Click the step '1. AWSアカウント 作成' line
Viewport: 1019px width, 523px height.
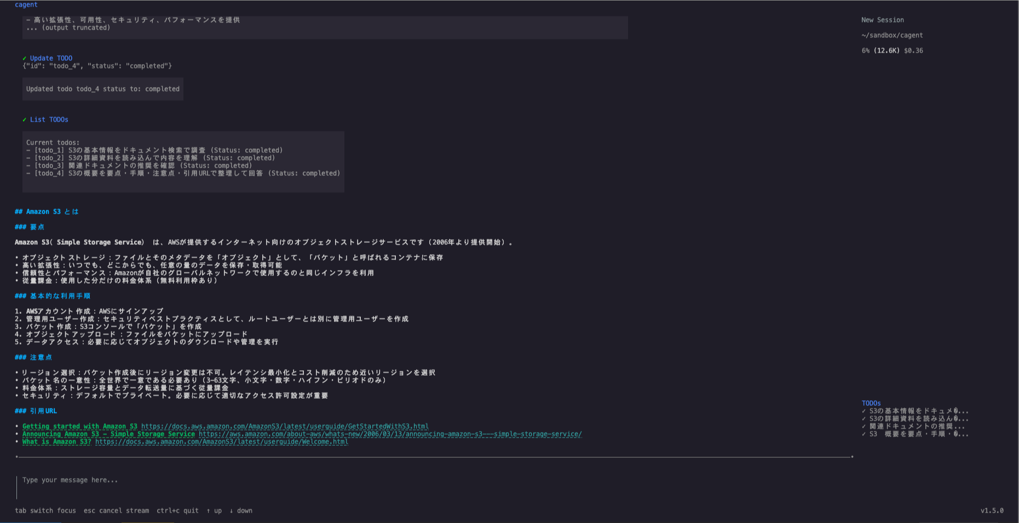(89, 311)
